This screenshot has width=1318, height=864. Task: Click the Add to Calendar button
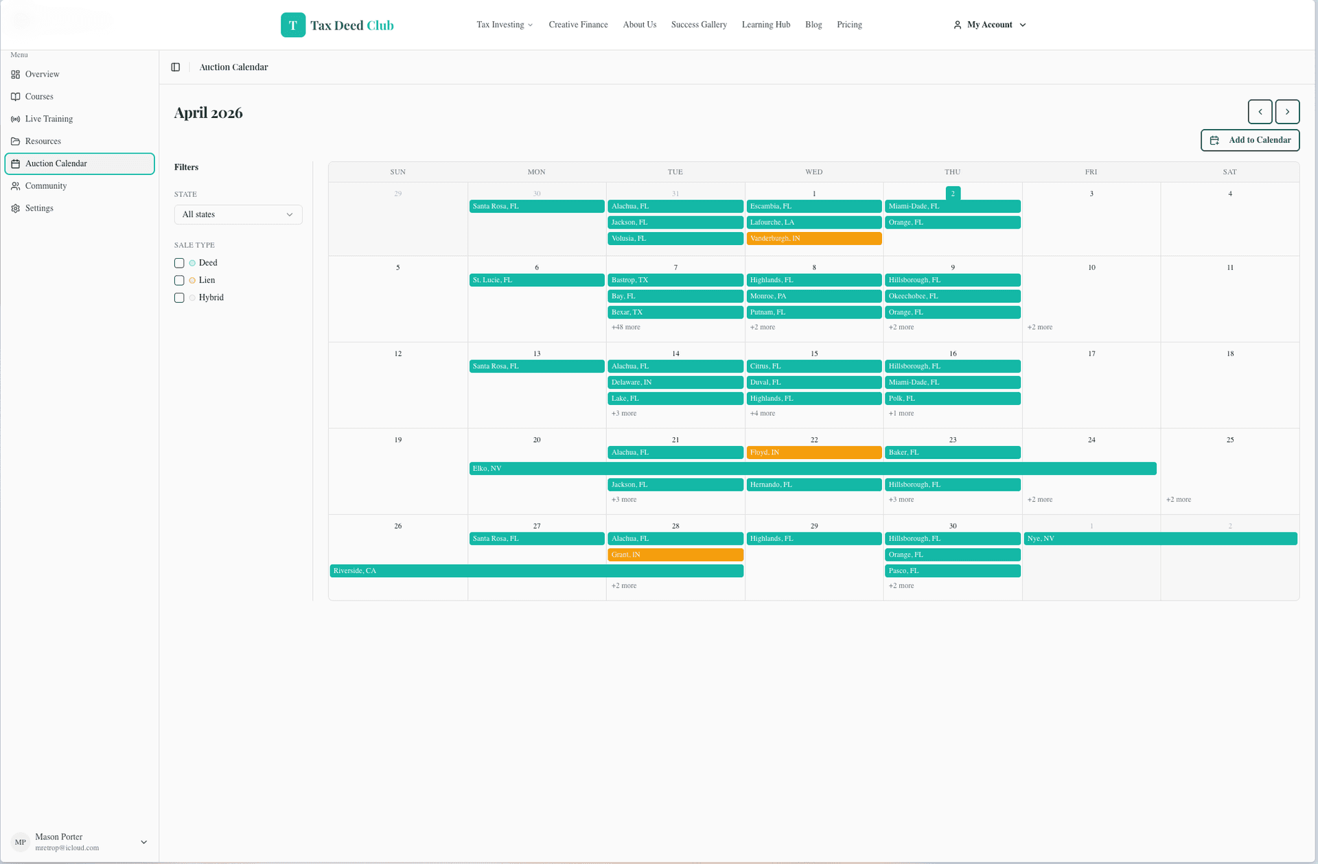coord(1250,140)
